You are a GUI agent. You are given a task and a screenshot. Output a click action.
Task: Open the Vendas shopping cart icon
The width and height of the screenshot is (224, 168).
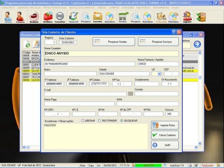pyautogui.click(x=123, y=17)
